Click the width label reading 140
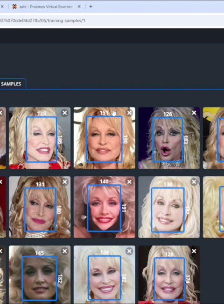Image resolution: width=224 pixels, height=304 pixels. 104,181
